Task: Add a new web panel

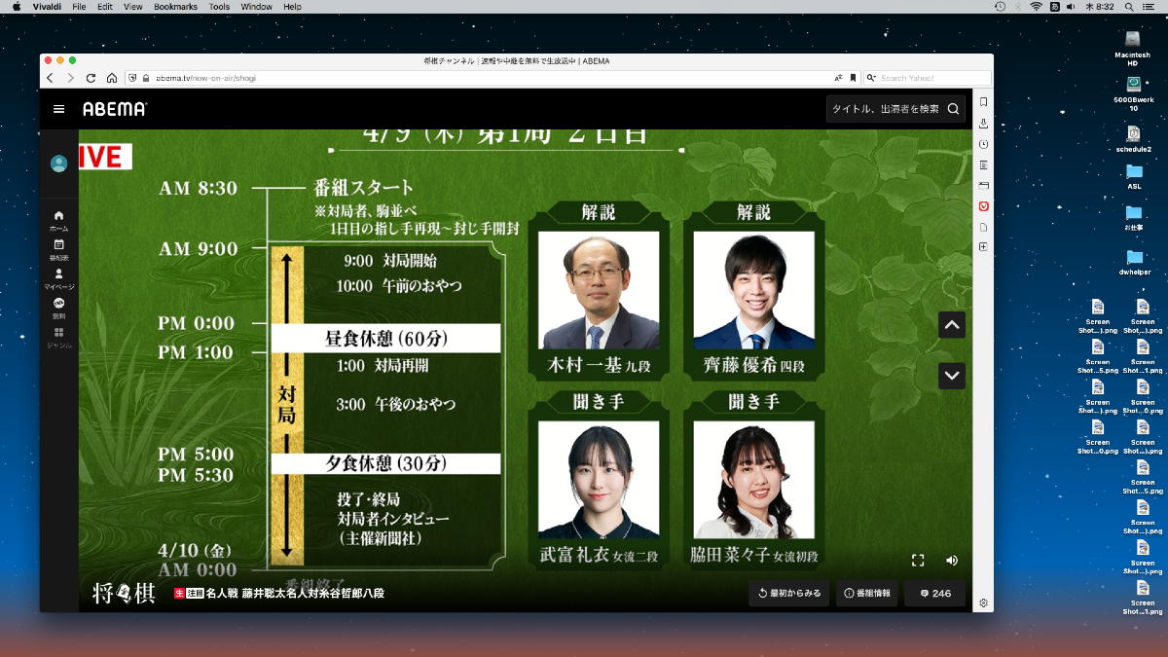Action: (x=983, y=247)
